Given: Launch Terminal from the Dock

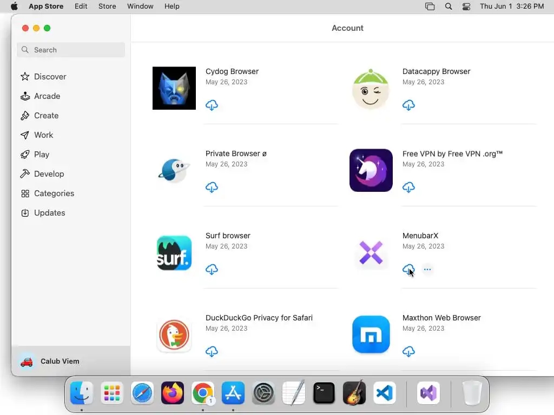Looking at the screenshot, I should click(x=324, y=393).
